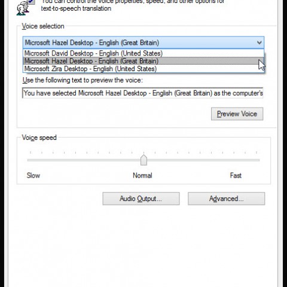Click the voice dropdown chevron arrow
The width and height of the screenshot is (287, 287).
(x=259, y=42)
